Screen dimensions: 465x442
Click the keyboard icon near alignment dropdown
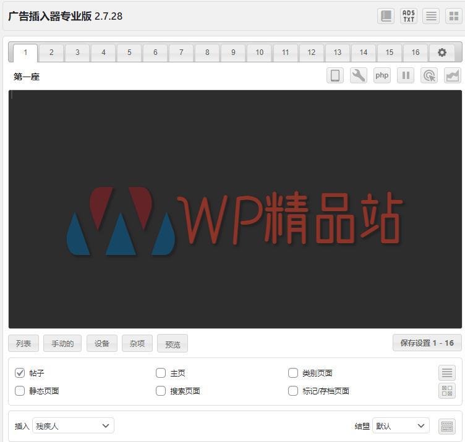point(447,427)
